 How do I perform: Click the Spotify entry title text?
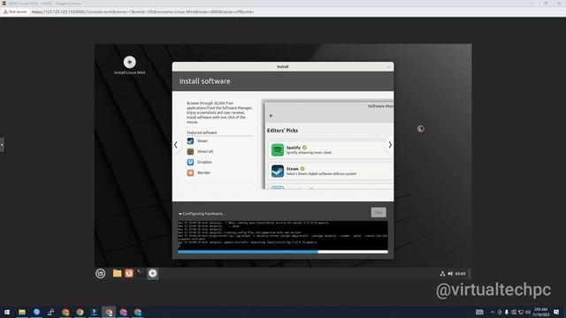tap(294, 148)
